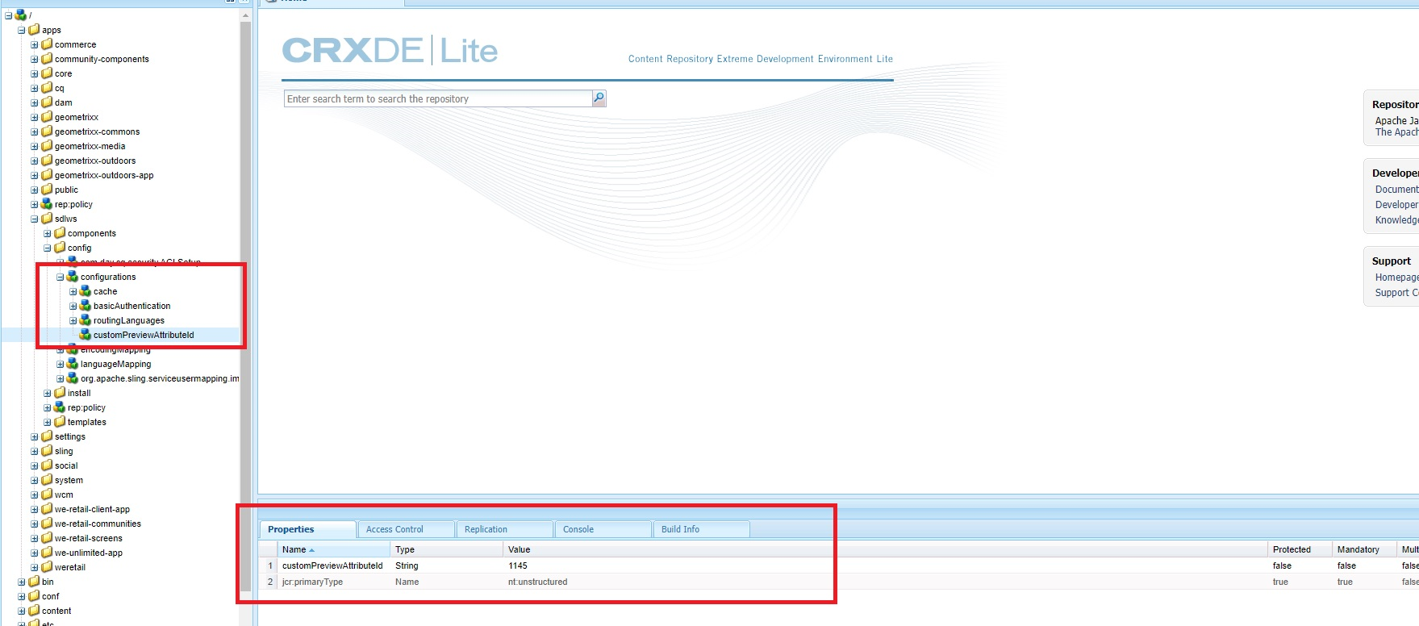The height and width of the screenshot is (626, 1419).
Task: Expand the we-retail-screens folder node
Action: pyautogui.click(x=35, y=539)
